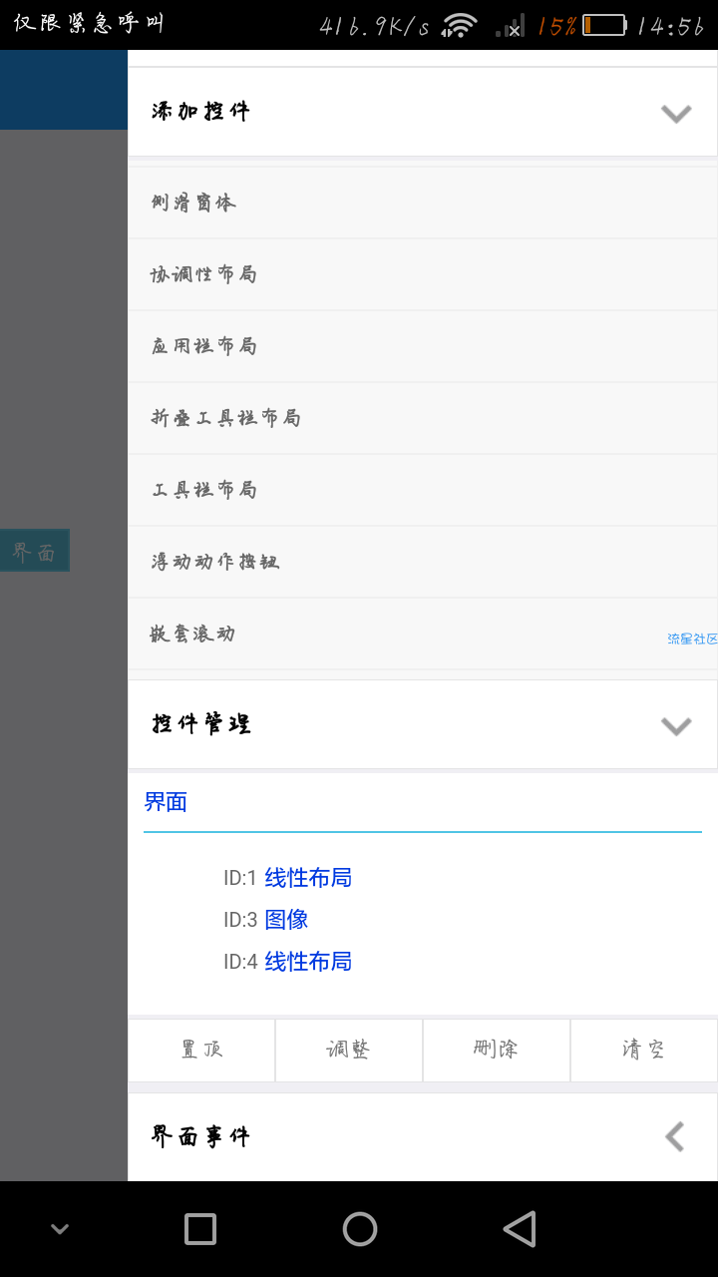Hide the navigation bar with the small arrow
Viewport: 718px width, 1277px height.
click(60, 1229)
